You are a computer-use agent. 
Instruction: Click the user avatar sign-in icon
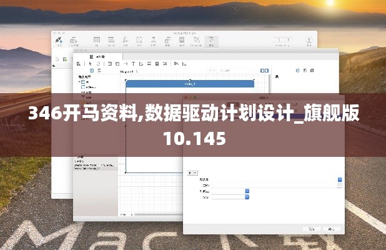coord(309,41)
